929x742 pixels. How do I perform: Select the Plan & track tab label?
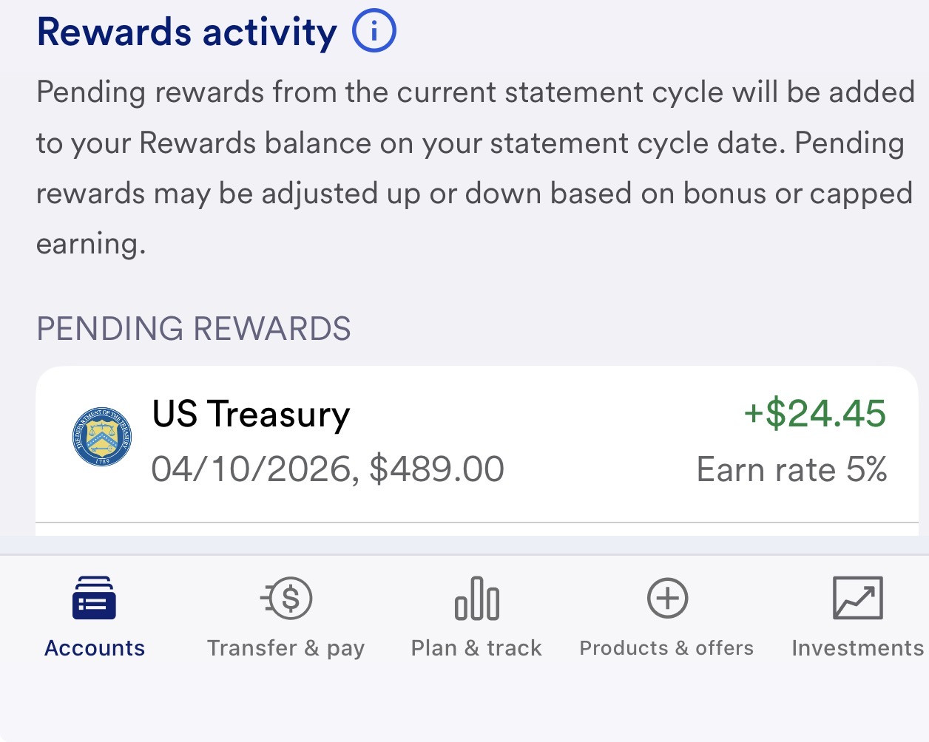pyautogui.click(x=476, y=648)
